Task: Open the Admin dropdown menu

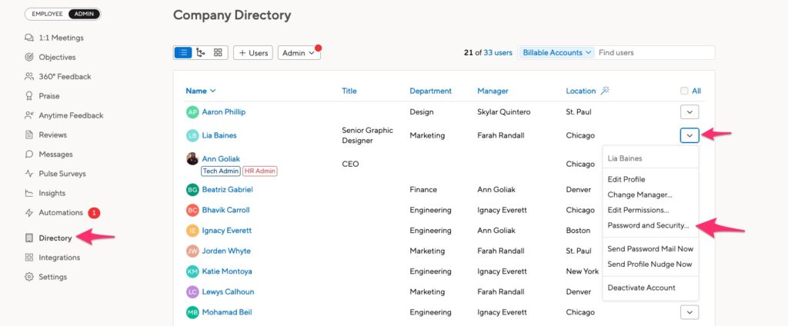Action: (x=299, y=53)
